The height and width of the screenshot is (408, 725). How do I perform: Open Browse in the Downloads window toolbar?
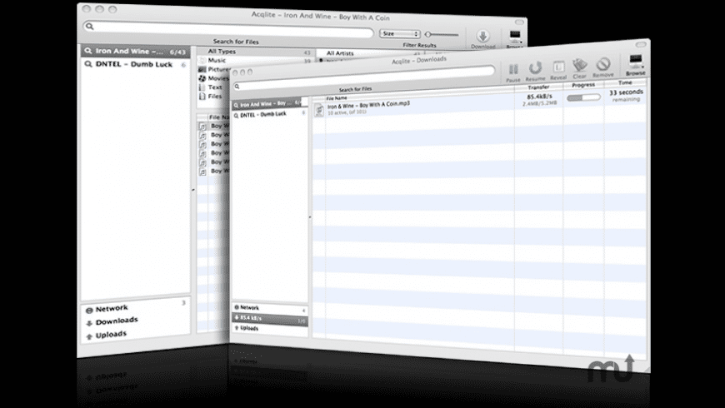point(636,65)
